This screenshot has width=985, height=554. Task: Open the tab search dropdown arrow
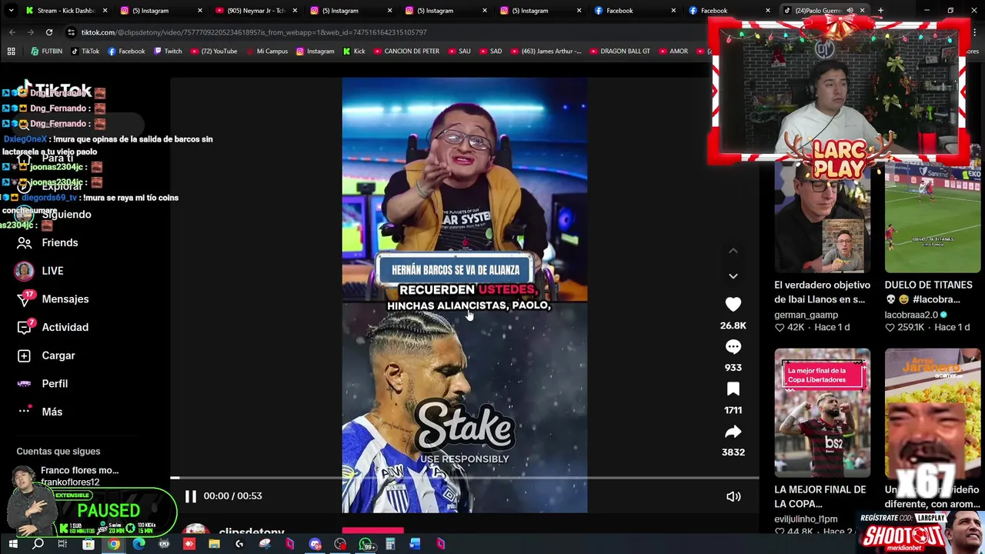(x=11, y=11)
